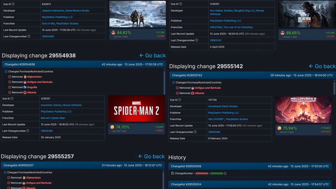Viewport: 336px width, 189px height.
Task: Click Albania flag icon in changelist #29554938
Action: [25, 93]
